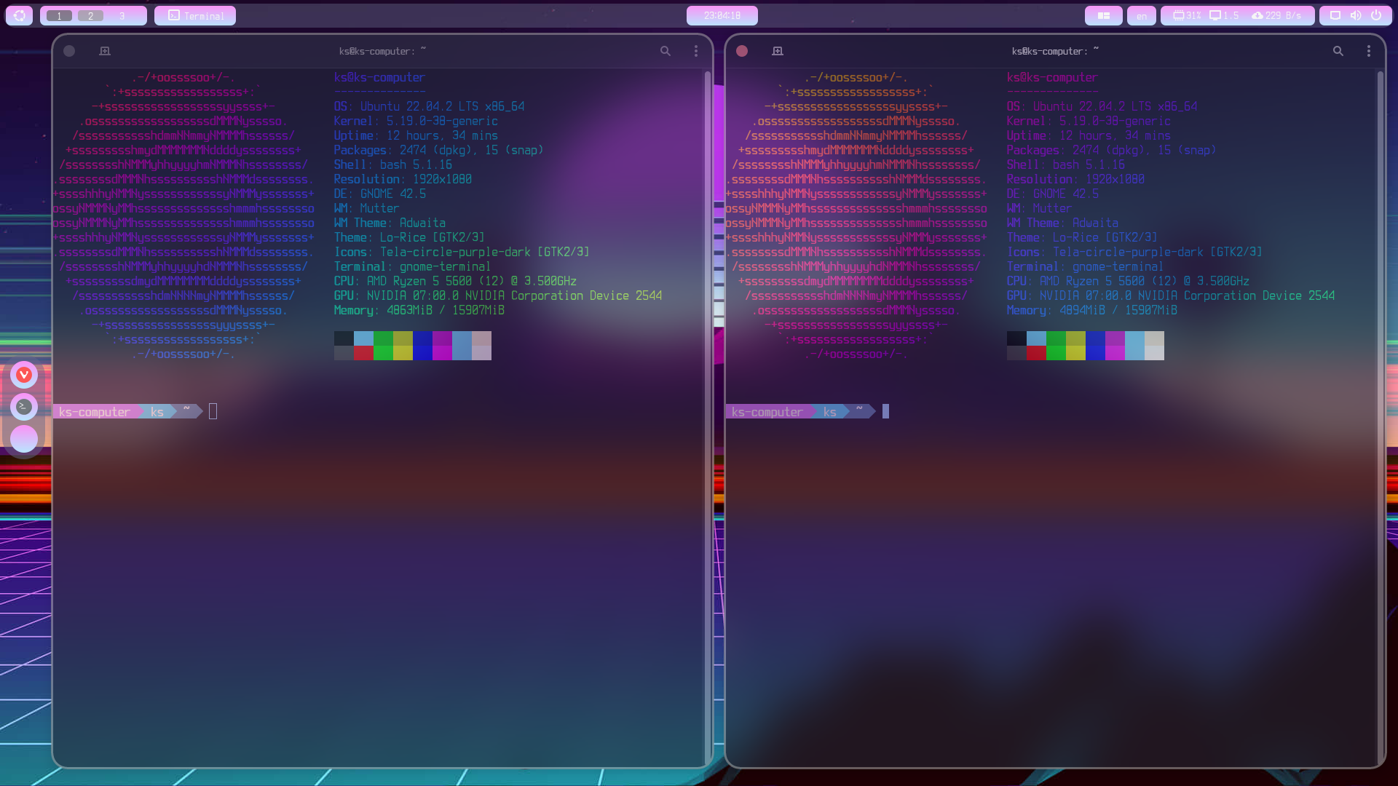Mute audio via the speaker icon

click(1355, 15)
